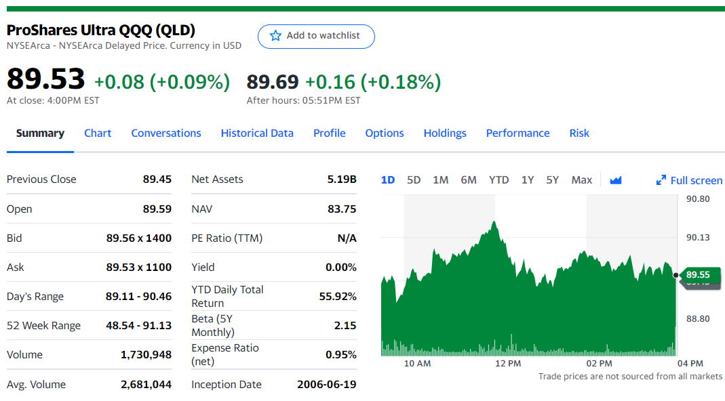This screenshot has height=401, width=725.
Task: Click the price peak on the intraday chart
Action: click(494, 222)
